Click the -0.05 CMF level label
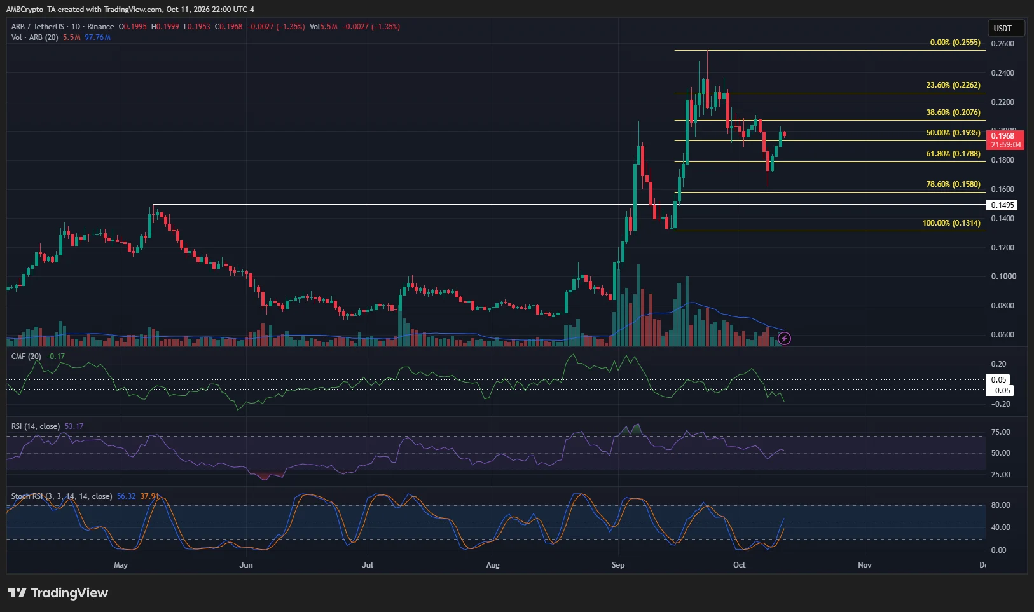 point(1000,391)
